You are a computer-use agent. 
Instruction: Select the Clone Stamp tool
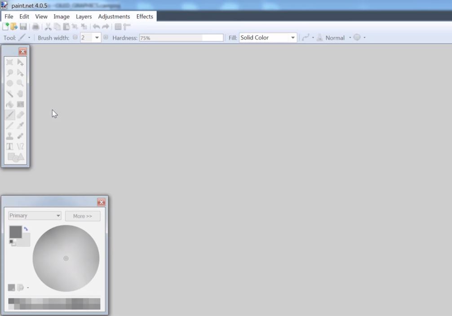pos(9,136)
